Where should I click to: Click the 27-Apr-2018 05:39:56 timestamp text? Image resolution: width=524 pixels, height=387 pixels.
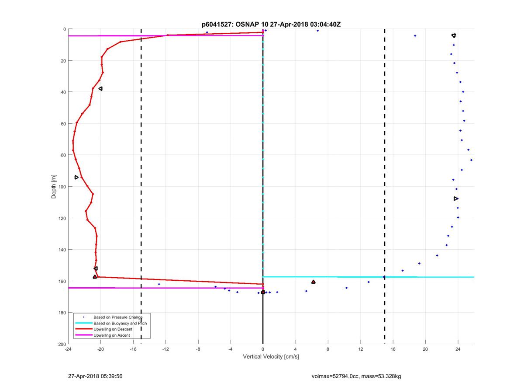(95, 376)
